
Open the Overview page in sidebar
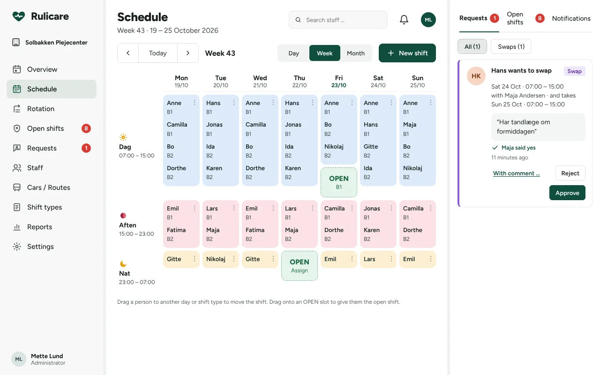coord(52,69)
